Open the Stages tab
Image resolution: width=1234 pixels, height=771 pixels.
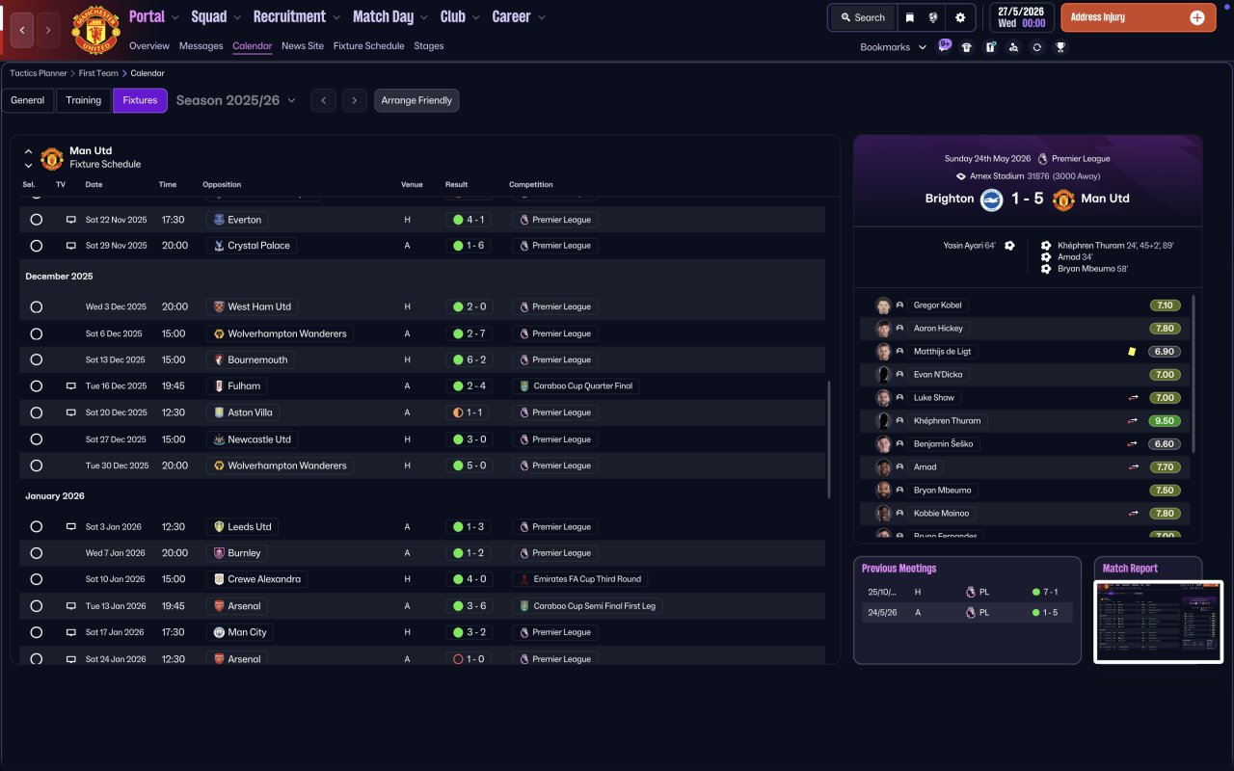(x=429, y=46)
